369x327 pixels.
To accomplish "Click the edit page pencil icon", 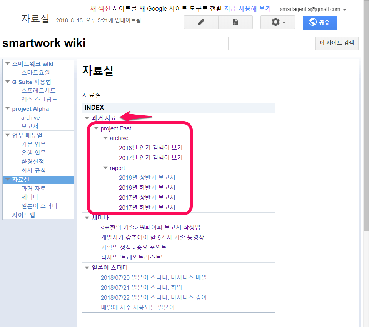I will (200, 22).
